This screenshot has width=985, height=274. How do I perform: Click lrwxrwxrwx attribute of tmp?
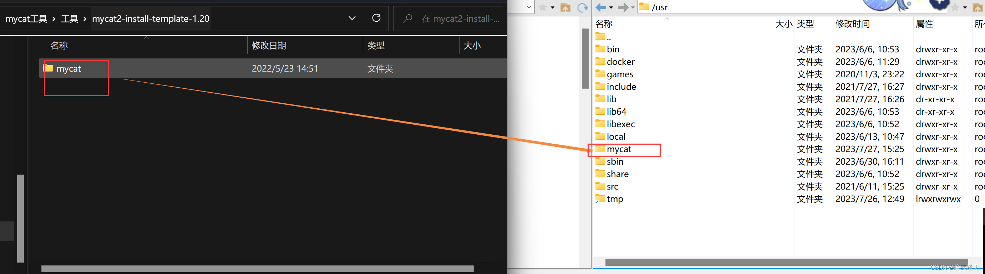click(x=938, y=199)
